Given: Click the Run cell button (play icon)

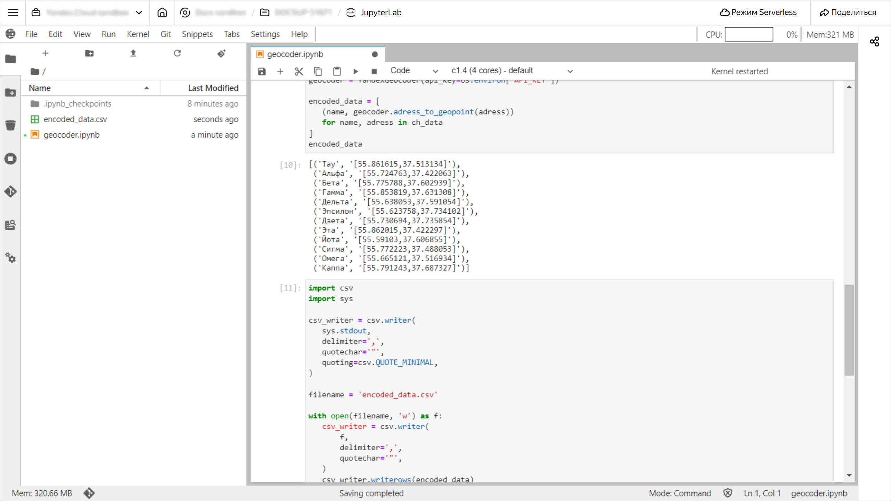Looking at the screenshot, I should tap(356, 71).
